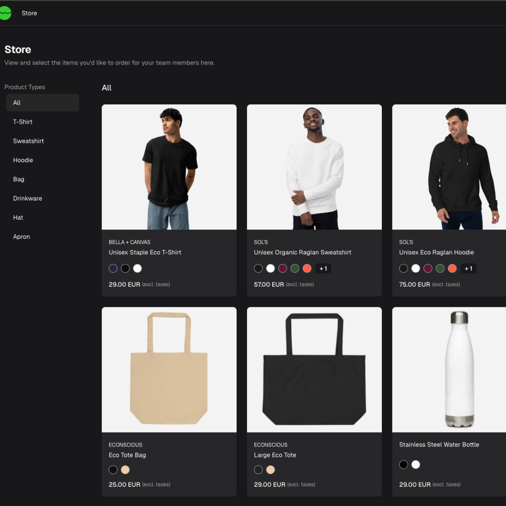Open the Large Eco Tote product image

pyautogui.click(x=314, y=369)
